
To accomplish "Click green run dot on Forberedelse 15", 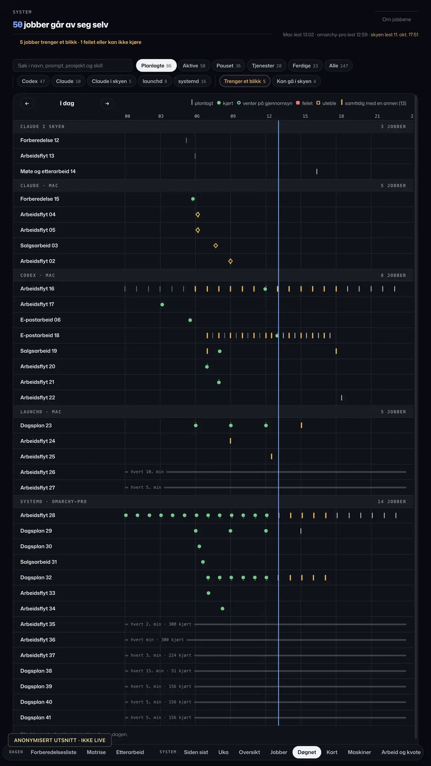I will pyautogui.click(x=193, y=199).
